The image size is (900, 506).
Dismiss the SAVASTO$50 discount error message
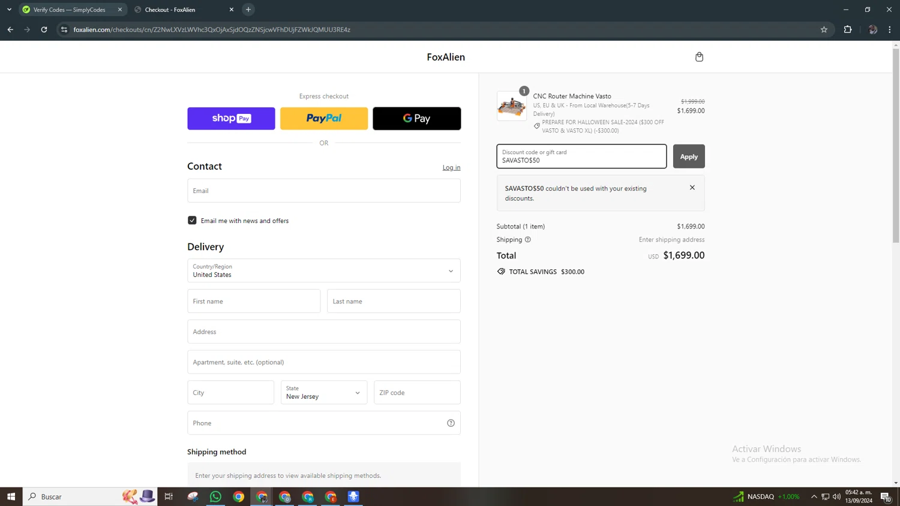(692, 188)
